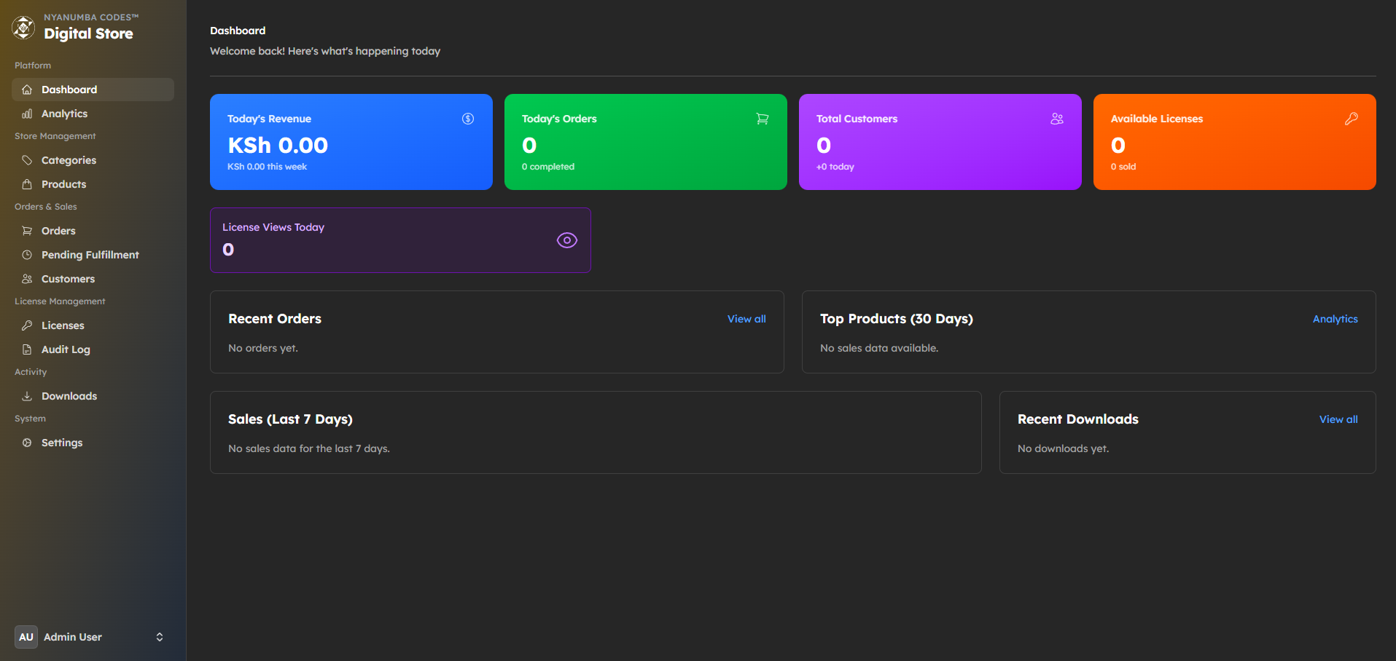Screen dimensions: 1396x661
Task: Open the Products page from sidebar
Action: click(x=63, y=184)
